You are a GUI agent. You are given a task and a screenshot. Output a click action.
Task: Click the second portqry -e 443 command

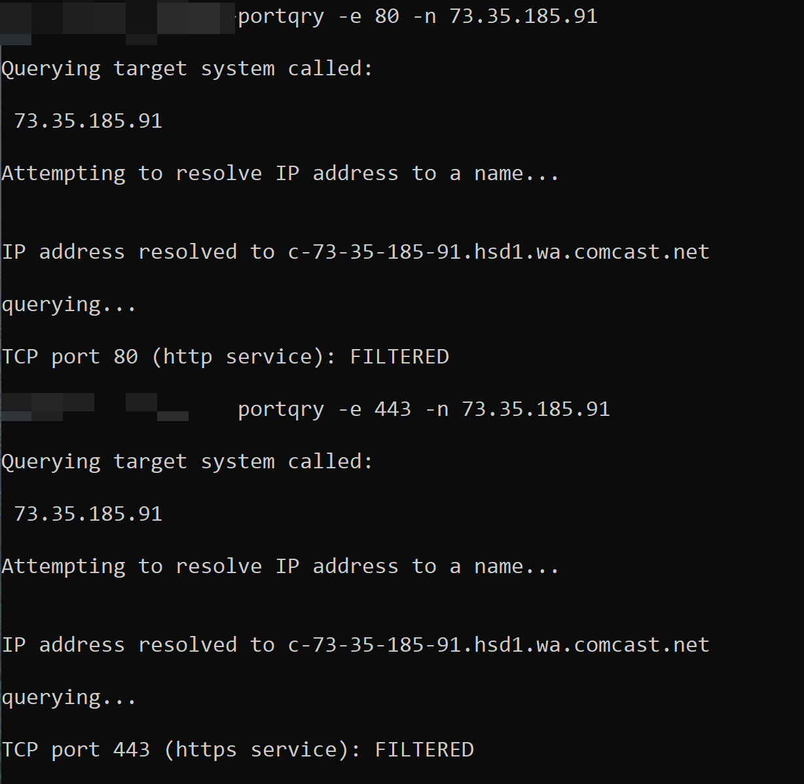point(424,409)
